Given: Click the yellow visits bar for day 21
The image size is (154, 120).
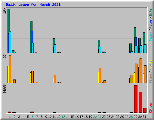Looking at the screenshot, I should pos(98,77).
